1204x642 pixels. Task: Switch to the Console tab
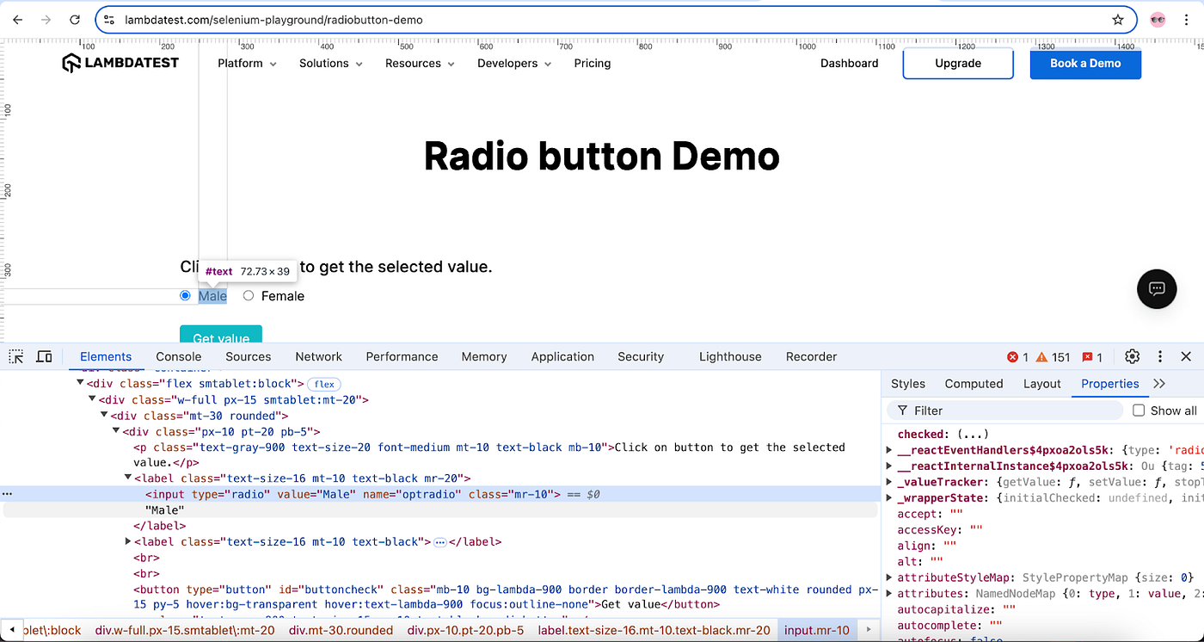point(179,356)
